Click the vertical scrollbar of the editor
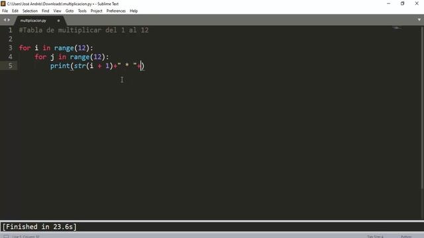The width and height of the screenshot is (424, 238). click(423, 108)
